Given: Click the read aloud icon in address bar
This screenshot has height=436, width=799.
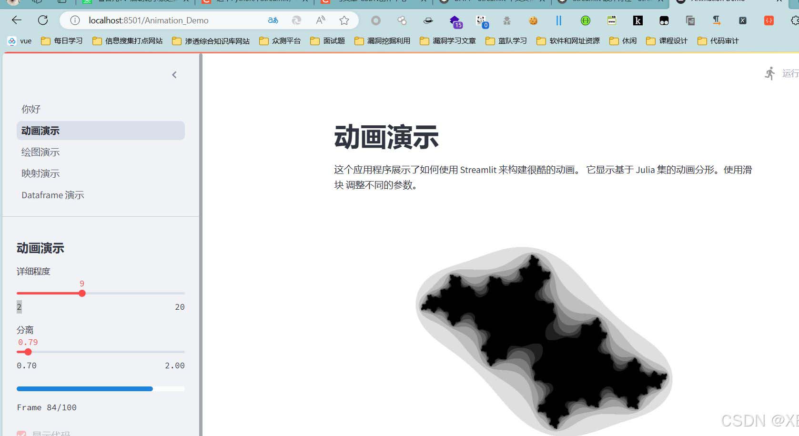Looking at the screenshot, I should [321, 20].
